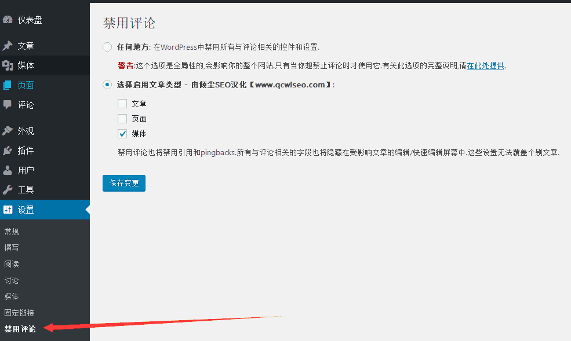Check the 页面 checkbox
Viewport: 571px width, 341px height.
pos(122,119)
